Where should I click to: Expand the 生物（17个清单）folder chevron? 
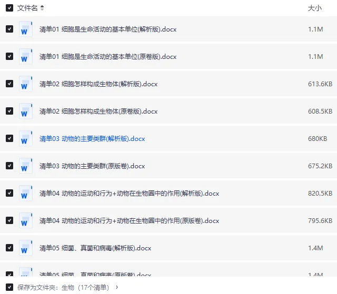click(x=117, y=287)
